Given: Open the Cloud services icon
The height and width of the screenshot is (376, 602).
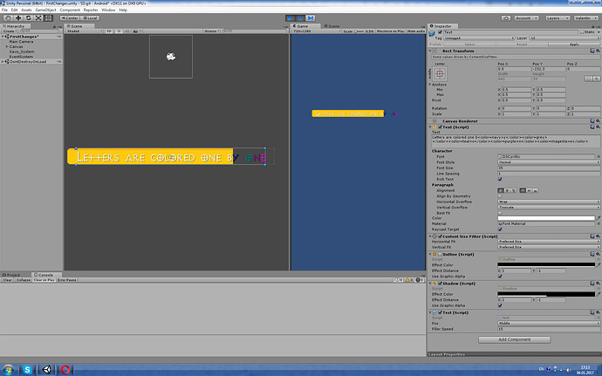Looking at the screenshot, I should pos(506,18).
